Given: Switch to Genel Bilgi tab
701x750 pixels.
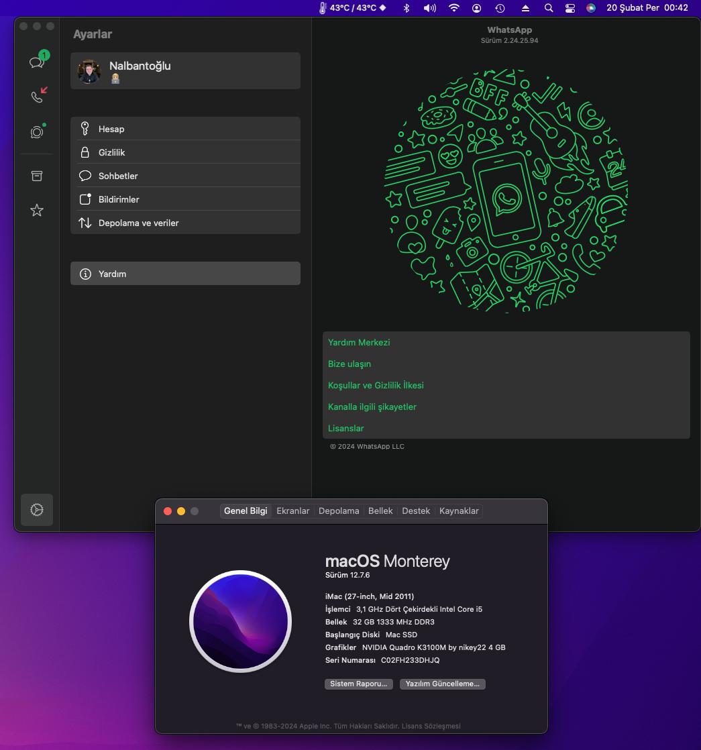Looking at the screenshot, I should coord(246,511).
